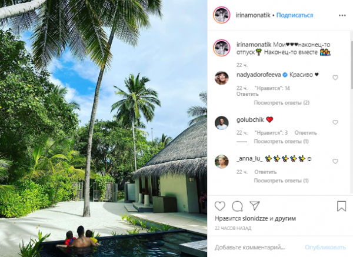Expand the reply under _anna_lu_'s comment
This screenshot has height=257, width=353.
point(281,181)
